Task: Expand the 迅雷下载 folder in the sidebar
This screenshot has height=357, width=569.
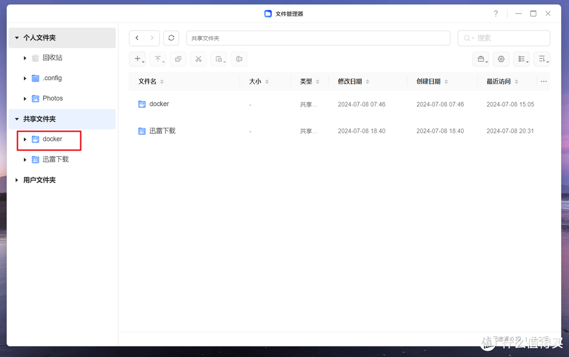Action: click(25, 159)
